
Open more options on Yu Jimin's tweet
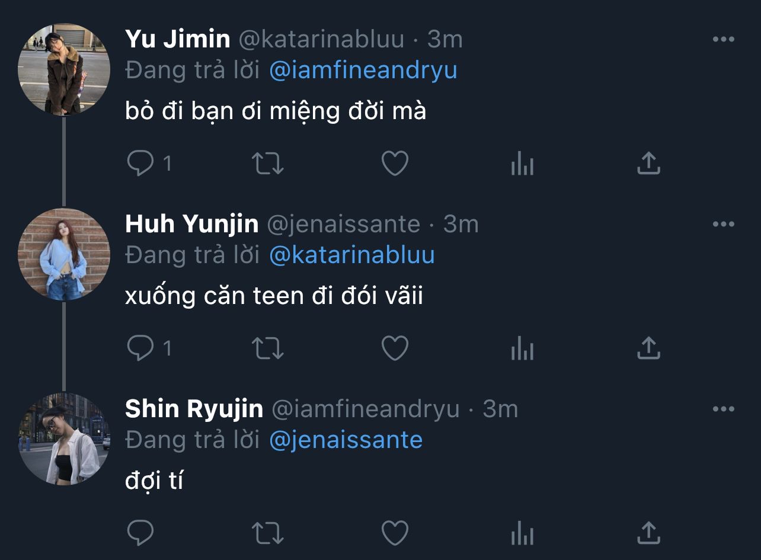[x=723, y=40]
